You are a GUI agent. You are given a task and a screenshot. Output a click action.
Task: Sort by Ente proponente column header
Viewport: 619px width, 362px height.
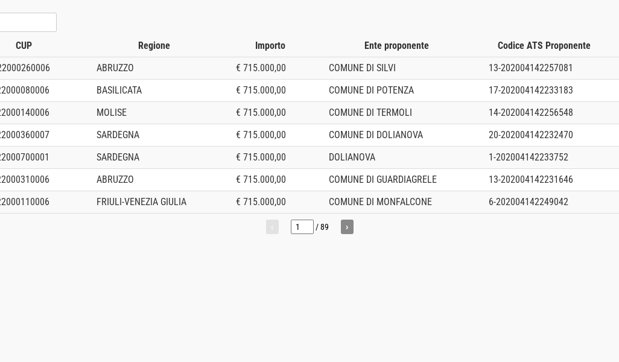[396, 46]
